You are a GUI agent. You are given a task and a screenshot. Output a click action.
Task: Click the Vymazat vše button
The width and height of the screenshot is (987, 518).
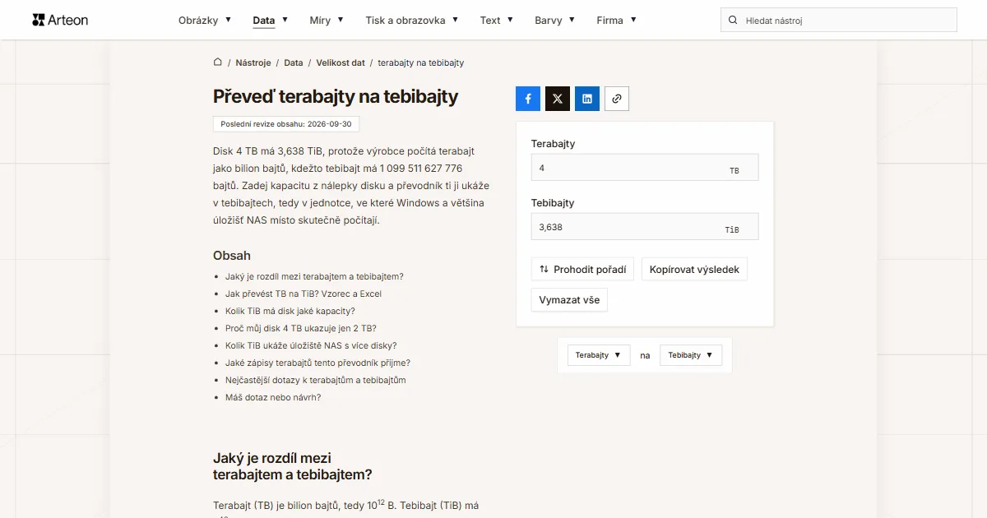pos(569,300)
